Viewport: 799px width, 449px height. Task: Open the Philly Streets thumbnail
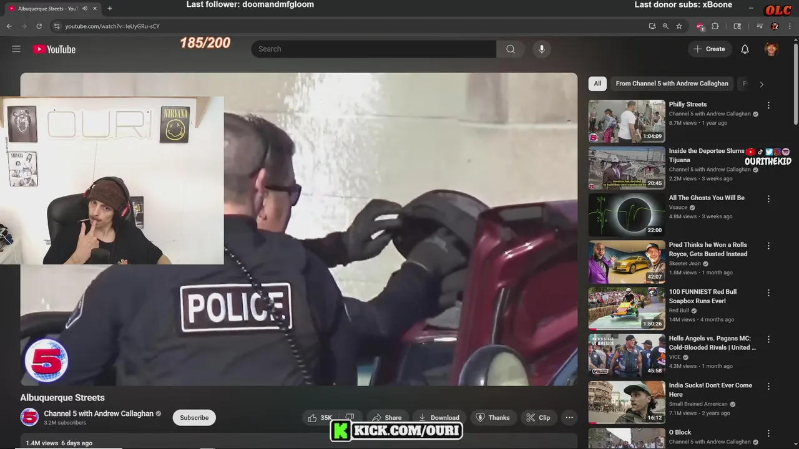(627, 121)
